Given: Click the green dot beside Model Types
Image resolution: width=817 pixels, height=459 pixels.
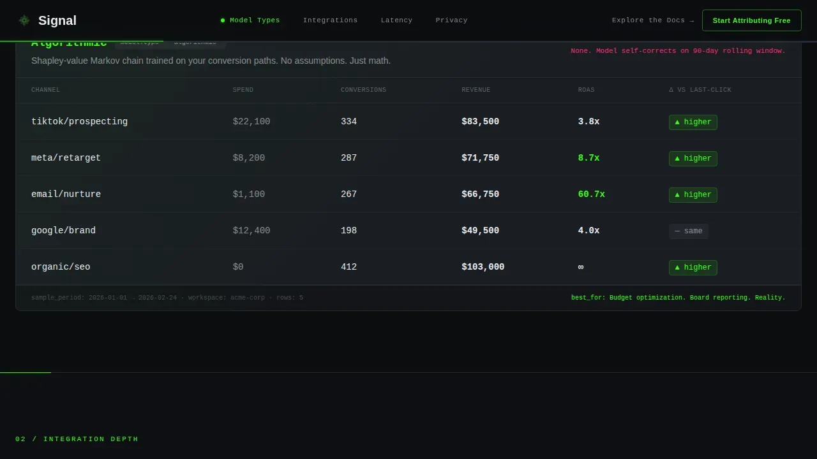Looking at the screenshot, I should [x=223, y=20].
